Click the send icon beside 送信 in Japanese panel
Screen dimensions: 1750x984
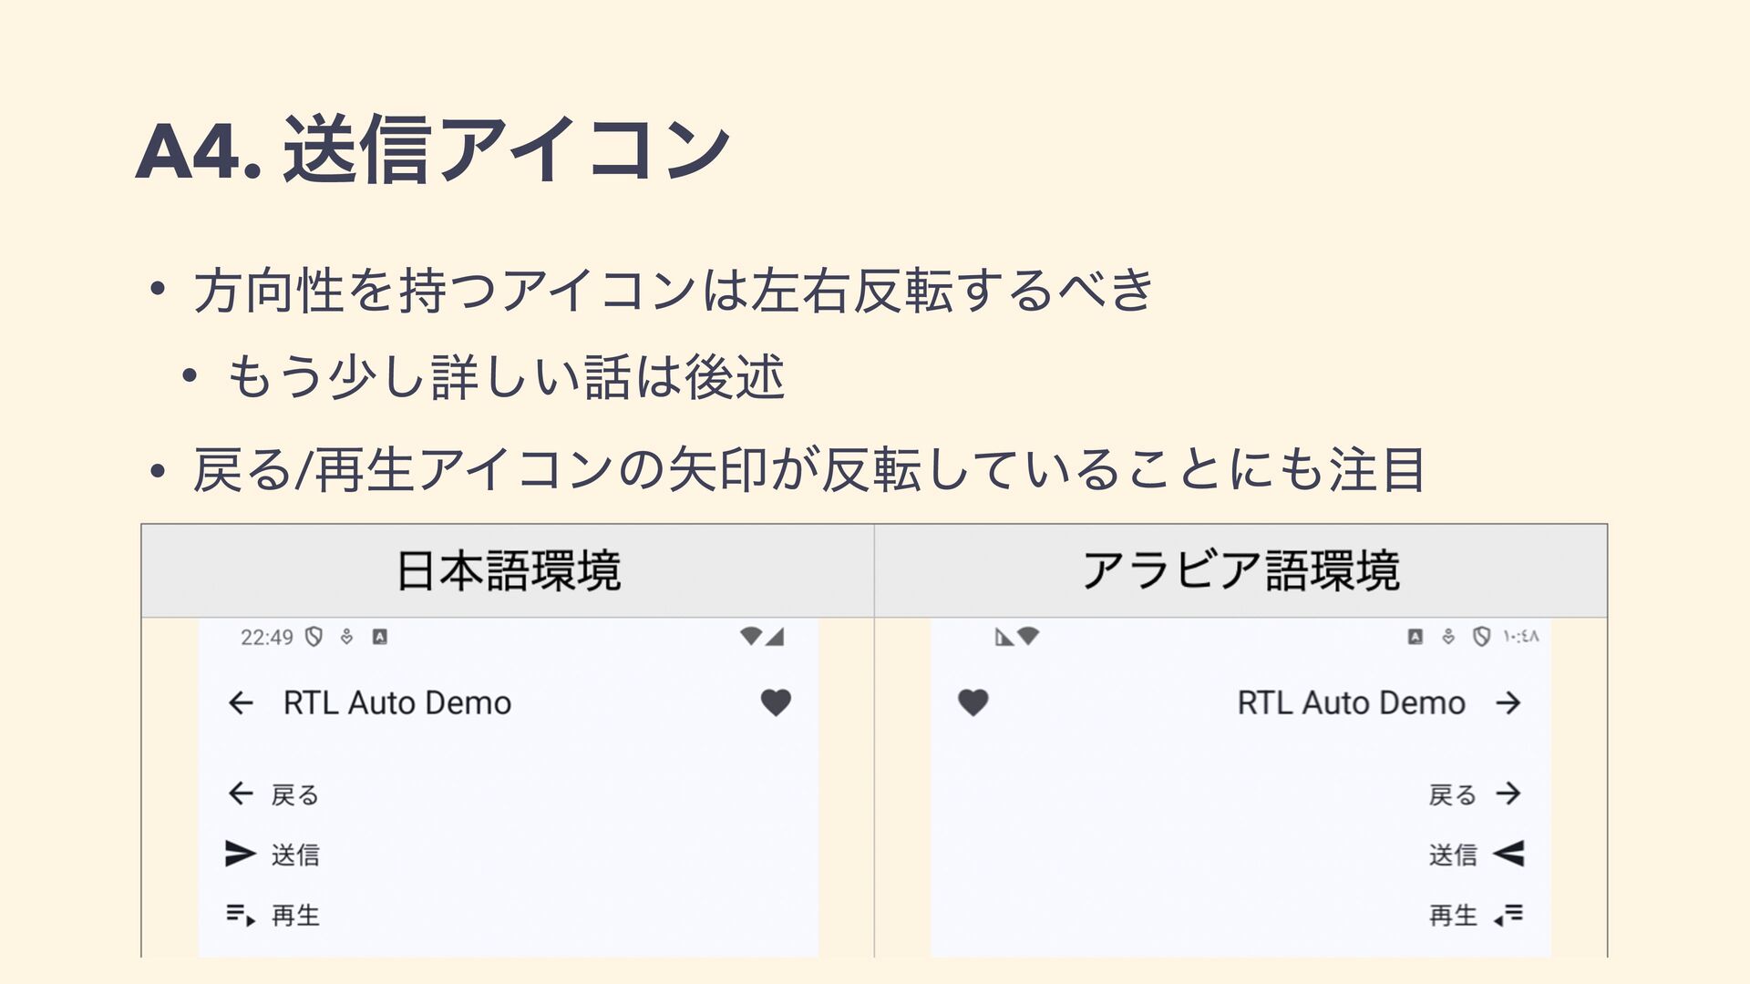tap(241, 854)
